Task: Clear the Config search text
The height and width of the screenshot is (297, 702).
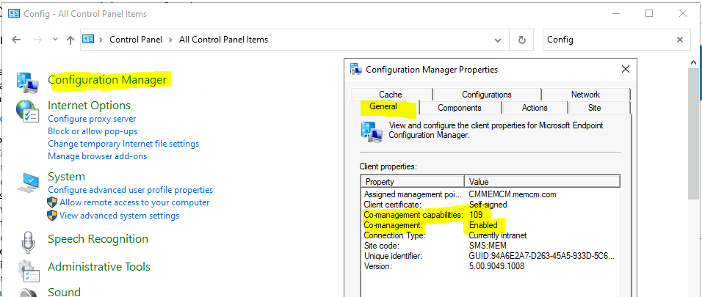Action: [x=680, y=40]
